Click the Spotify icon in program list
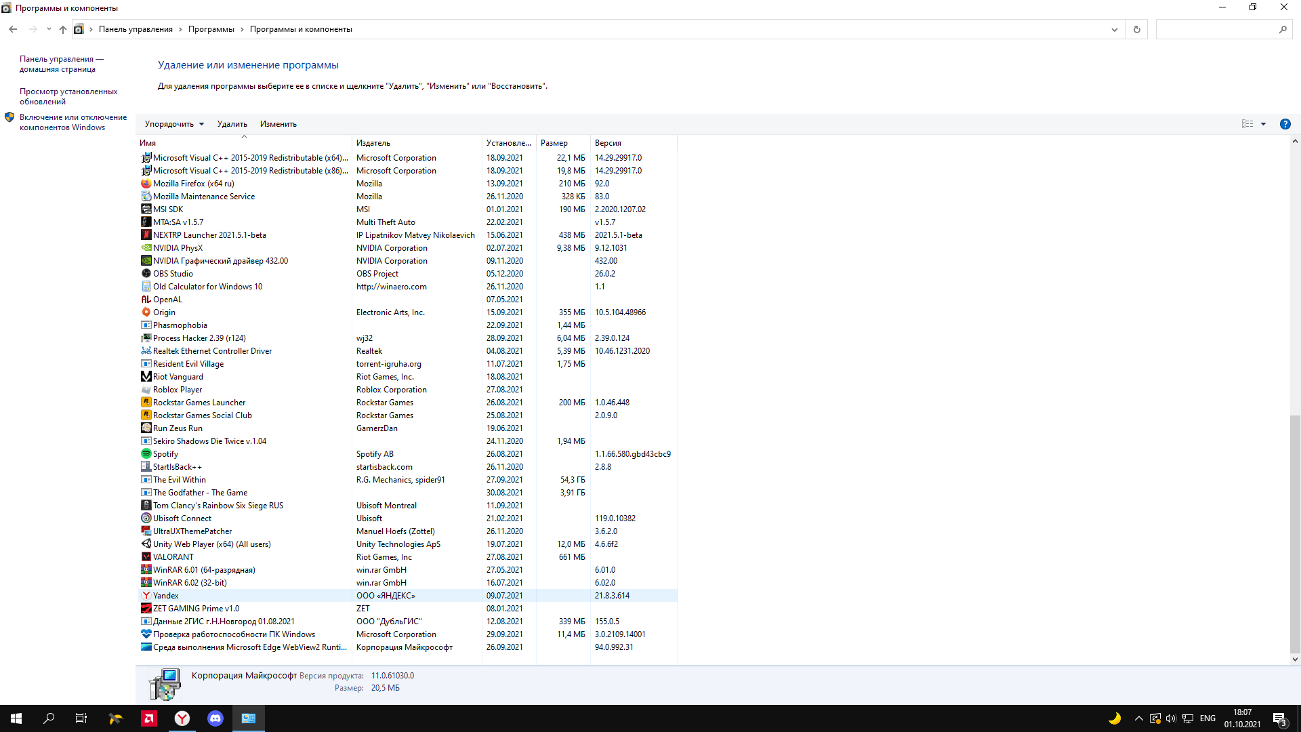 (x=146, y=454)
